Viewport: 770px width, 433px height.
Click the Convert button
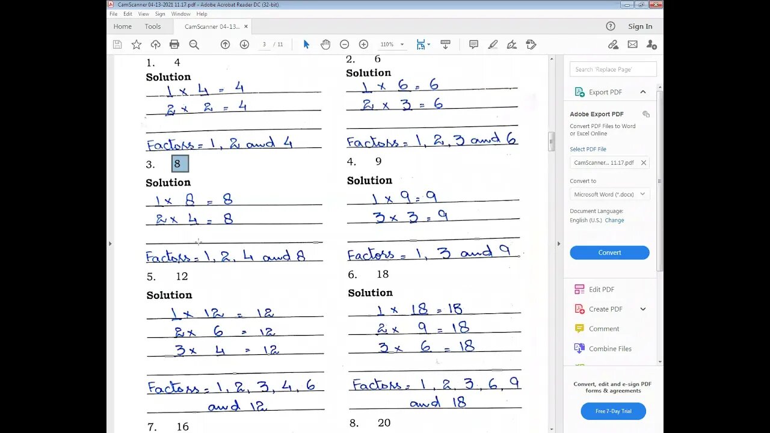pos(609,253)
